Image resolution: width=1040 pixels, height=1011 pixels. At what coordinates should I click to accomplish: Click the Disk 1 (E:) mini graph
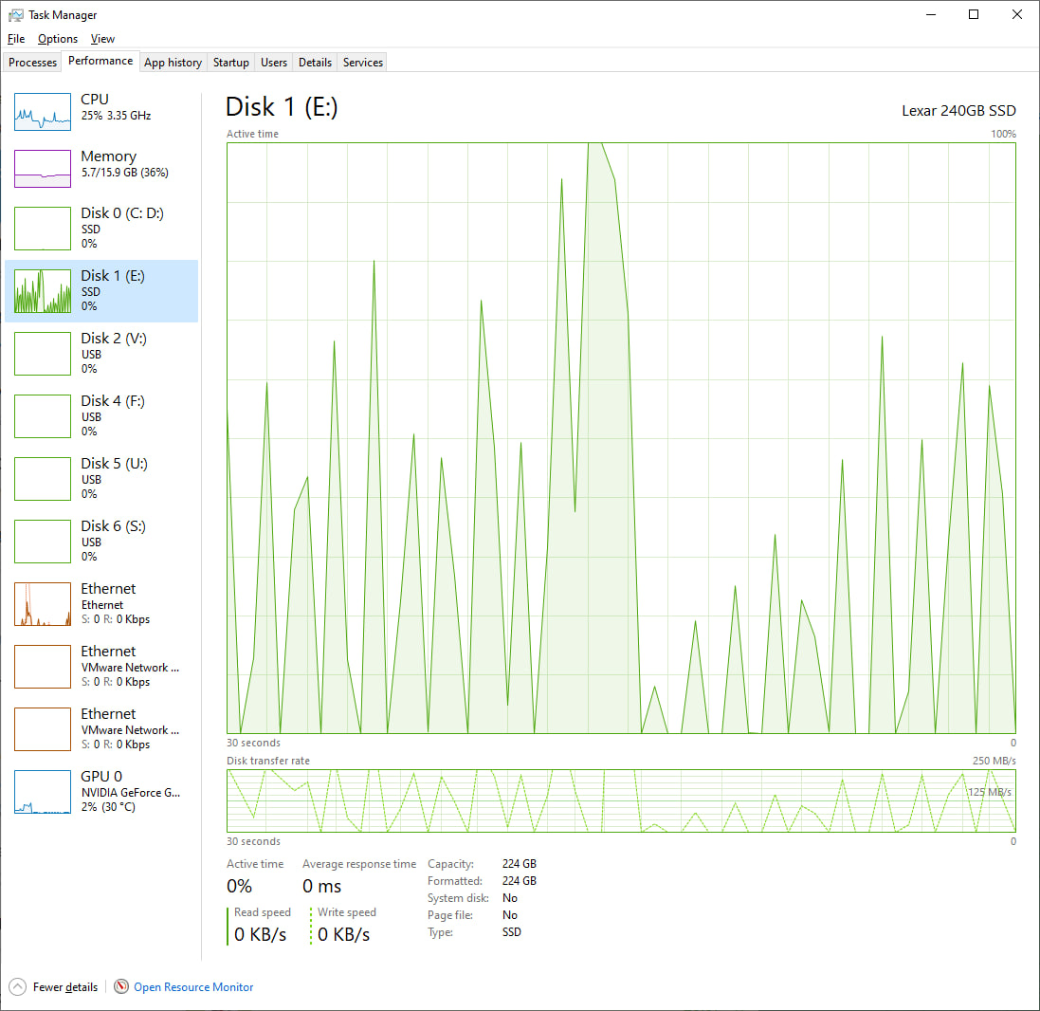pyautogui.click(x=43, y=290)
